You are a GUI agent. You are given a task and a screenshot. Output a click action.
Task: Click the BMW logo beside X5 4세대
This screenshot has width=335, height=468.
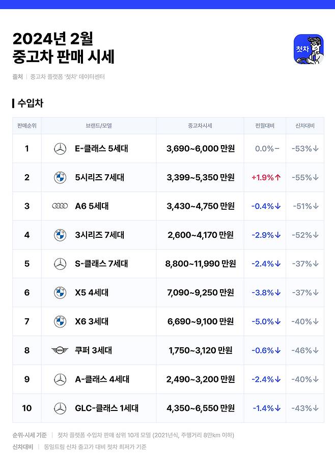(60, 293)
